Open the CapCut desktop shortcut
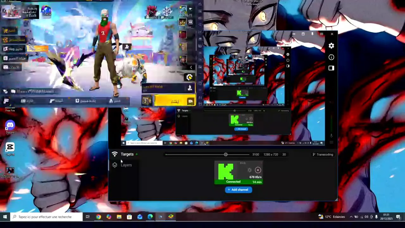The width and height of the screenshot is (405, 228). [x=10, y=149]
